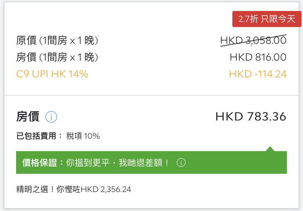The width and height of the screenshot is (303, 211).
Task: Click the HKD 783.36 total price
Action: coord(251,116)
